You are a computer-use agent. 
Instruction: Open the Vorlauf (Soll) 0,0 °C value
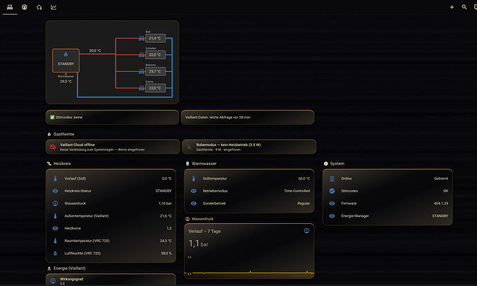[167, 178]
